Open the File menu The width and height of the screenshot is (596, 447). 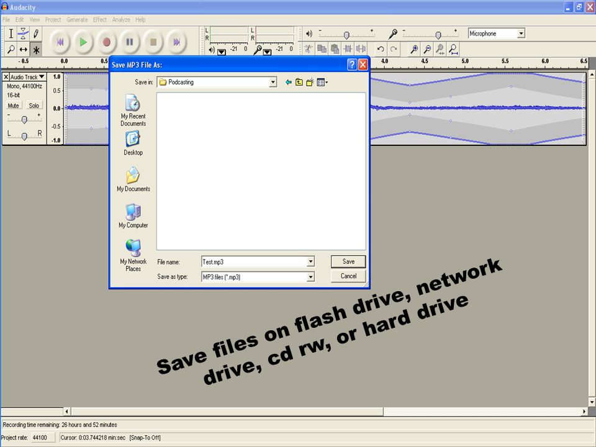click(6, 19)
